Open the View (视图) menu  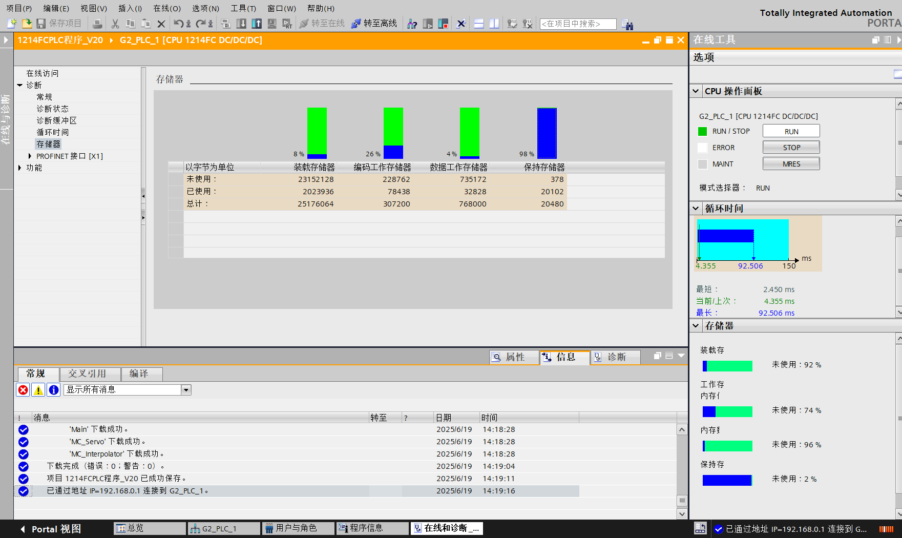click(94, 8)
